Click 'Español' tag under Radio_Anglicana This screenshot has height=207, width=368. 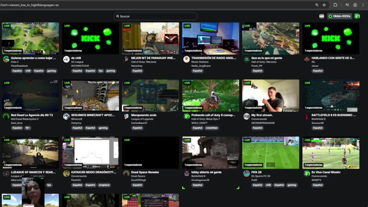198,71
